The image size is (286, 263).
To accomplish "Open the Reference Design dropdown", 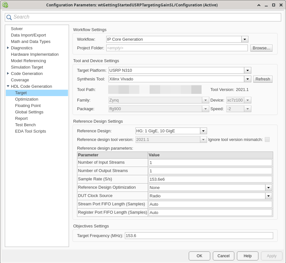I will 204,131.
